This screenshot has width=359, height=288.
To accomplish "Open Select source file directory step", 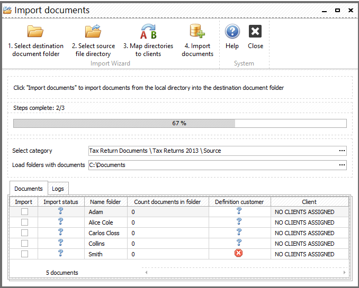I will click(93, 41).
